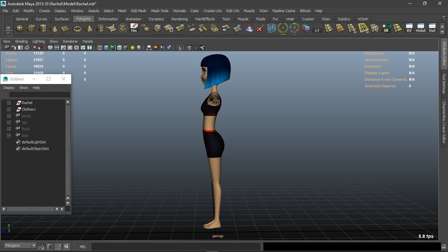
Task: Click the His delete history shelf icon
Action: (134, 28)
